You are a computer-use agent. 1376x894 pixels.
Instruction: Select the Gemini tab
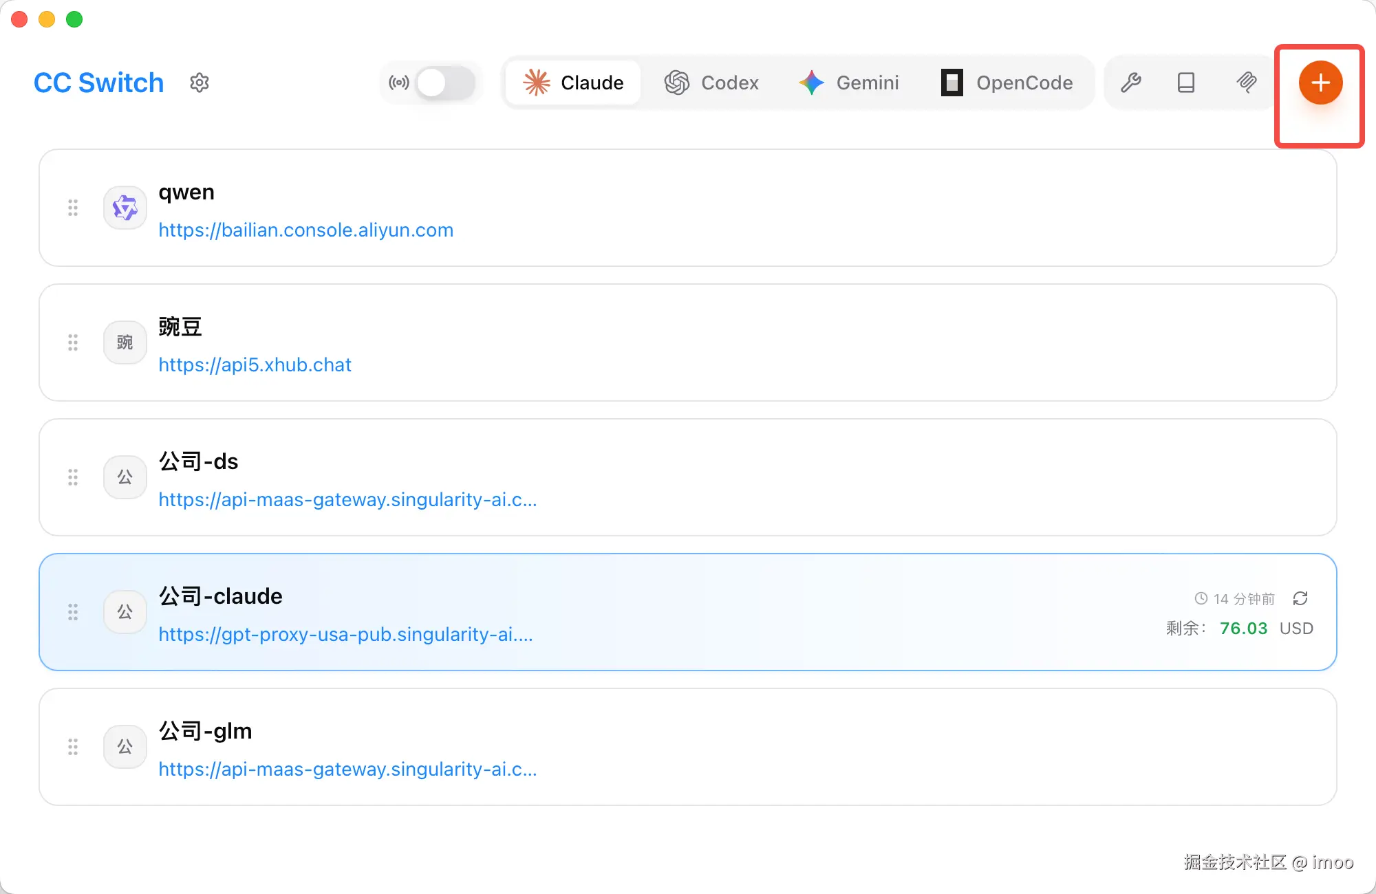point(849,83)
